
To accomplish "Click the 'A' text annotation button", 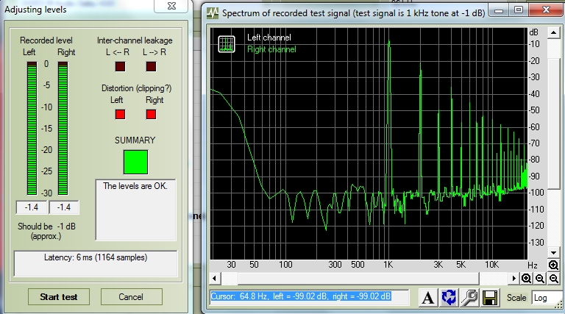I will (427, 298).
